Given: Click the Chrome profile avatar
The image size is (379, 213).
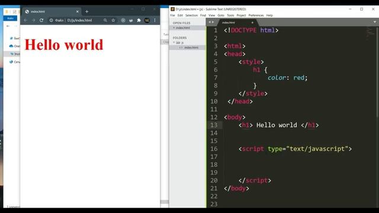Looking at the screenshot, I should click(147, 20).
